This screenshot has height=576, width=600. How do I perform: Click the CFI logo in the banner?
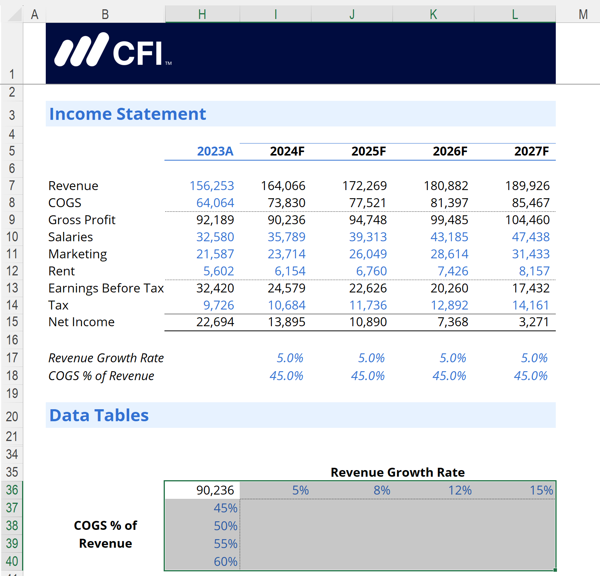[113, 51]
